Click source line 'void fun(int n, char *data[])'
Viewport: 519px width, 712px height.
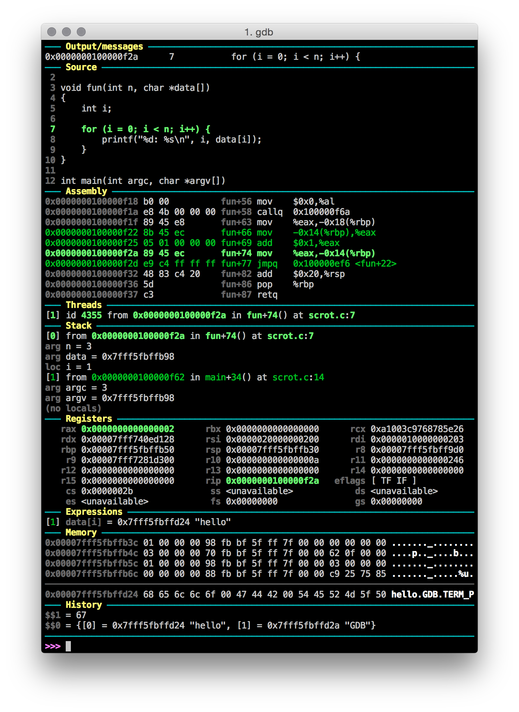point(135,88)
